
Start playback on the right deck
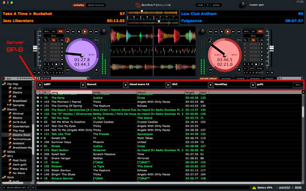pos(227,32)
